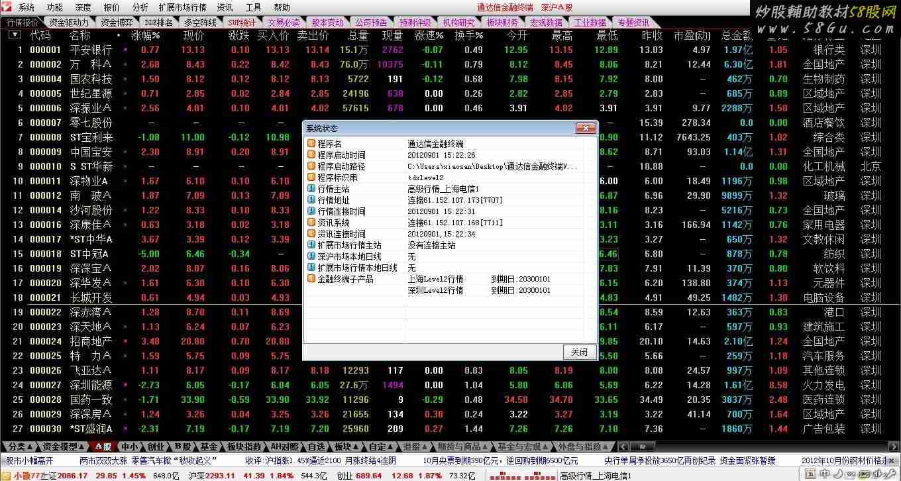Viewport: 901px width, 481px height.
Task: Click the red × marker beside 平安银行
Action: pyautogui.click(x=125, y=50)
